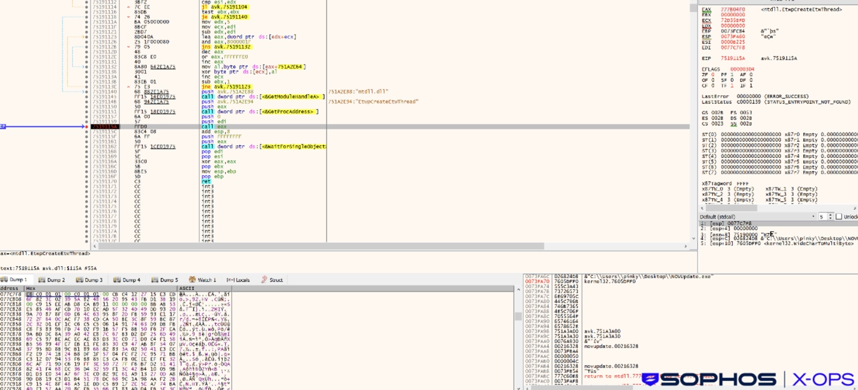Open the Struct tab
Screen dimensions: 858x390
click(x=271, y=280)
